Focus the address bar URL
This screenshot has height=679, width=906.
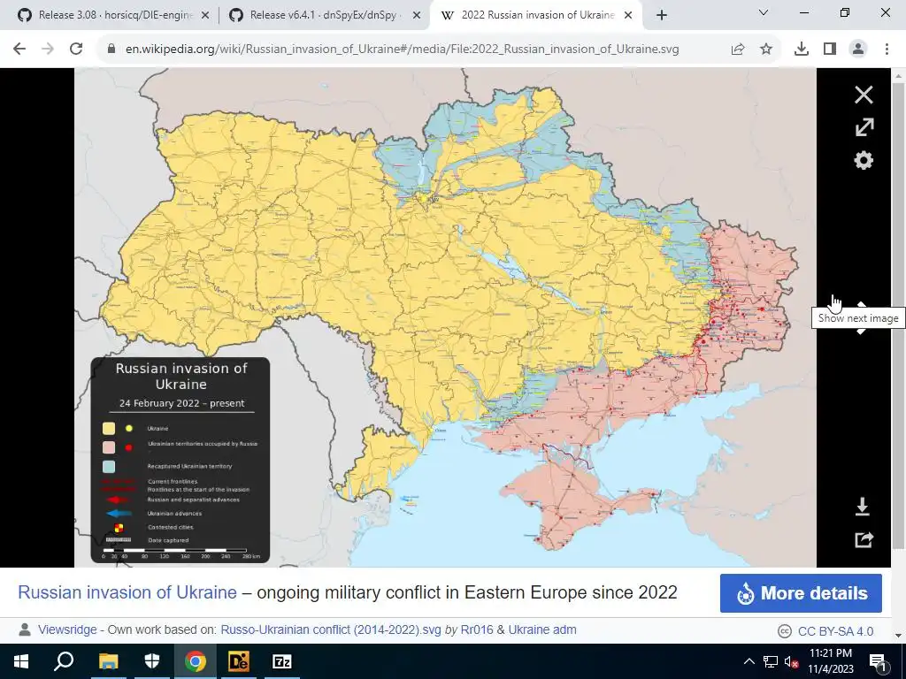(x=403, y=50)
